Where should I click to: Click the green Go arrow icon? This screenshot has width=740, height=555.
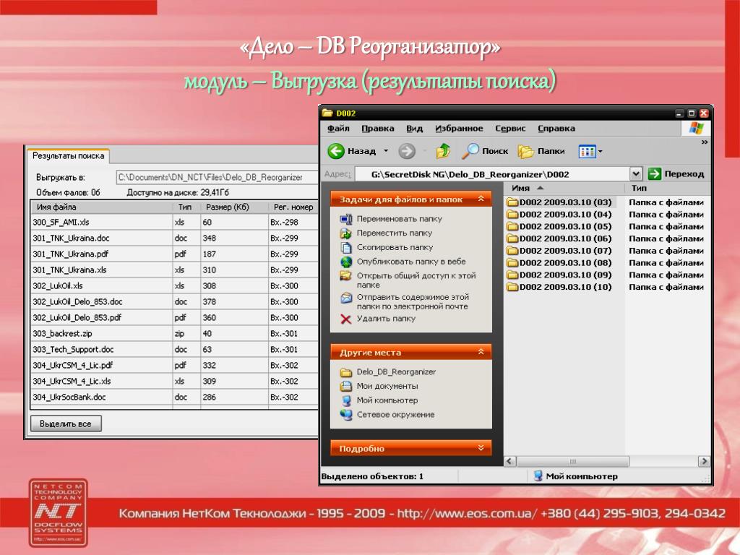(x=654, y=173)
